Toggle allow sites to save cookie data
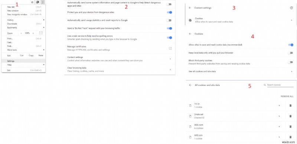297x144 pixels. (x=291, y=45)
